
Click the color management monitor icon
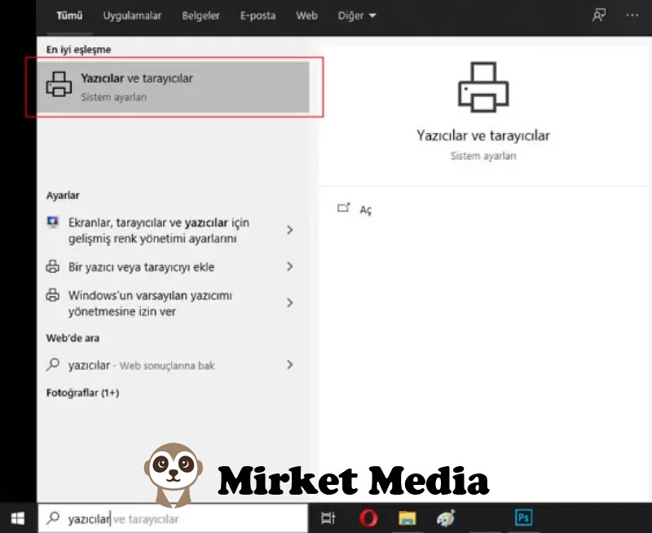pos(53,222)
